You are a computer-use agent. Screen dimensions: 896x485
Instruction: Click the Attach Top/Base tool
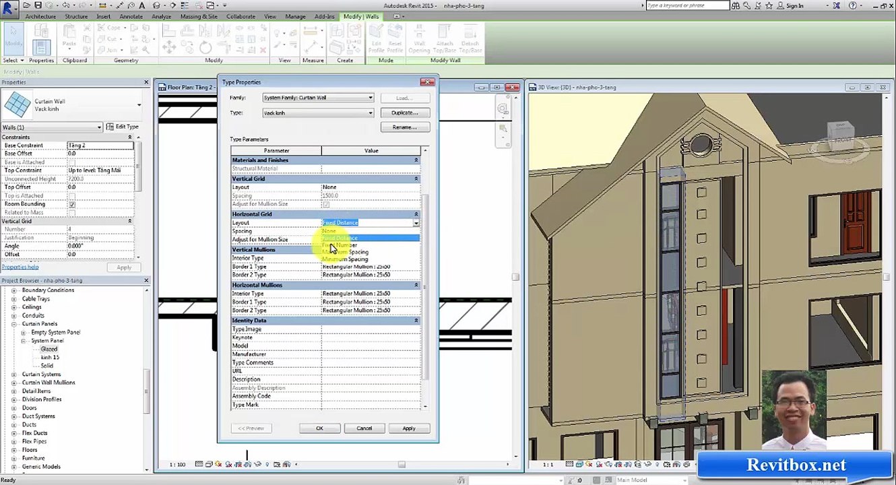pos(444,39)
